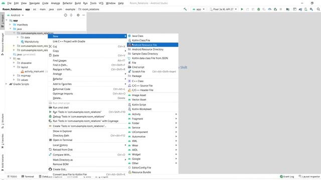
Task: Open Pixel 3a XL device dropdown
Action: tap(223, 9)
